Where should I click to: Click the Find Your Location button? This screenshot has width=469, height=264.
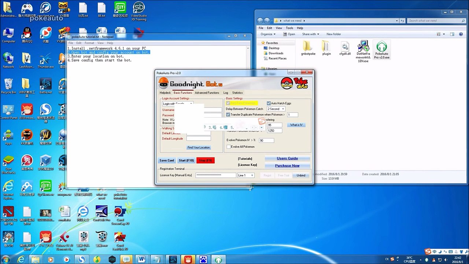199,147
